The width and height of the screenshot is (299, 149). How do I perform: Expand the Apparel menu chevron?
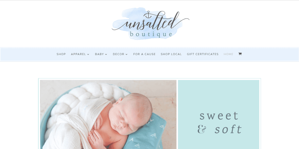click(x=88, y=54)
